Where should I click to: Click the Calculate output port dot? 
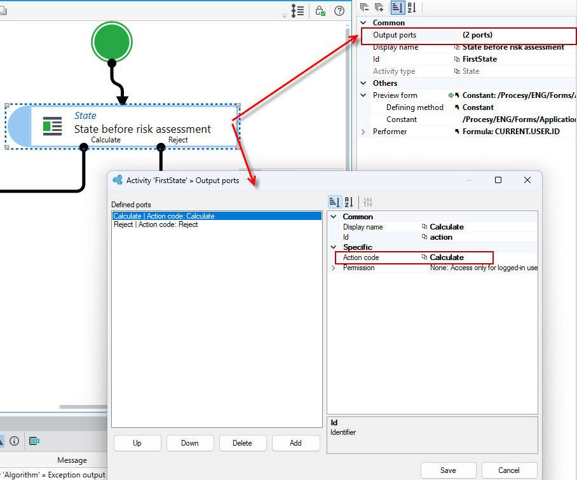pyautogui.click(x=84, y=147)
